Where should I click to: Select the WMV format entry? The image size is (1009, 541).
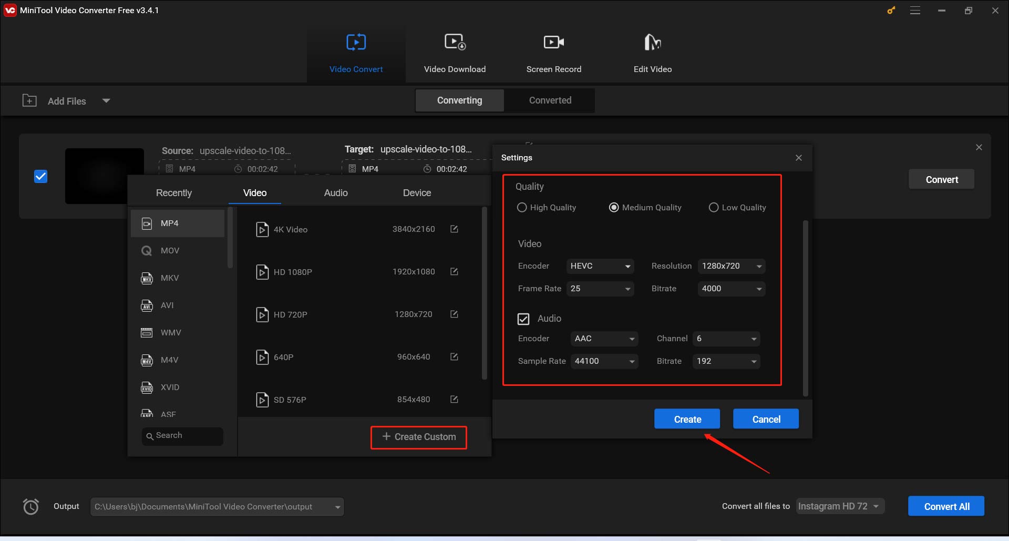tap(178, 333)
